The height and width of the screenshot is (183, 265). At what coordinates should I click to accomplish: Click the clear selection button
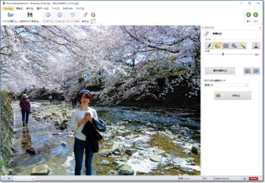220,71
